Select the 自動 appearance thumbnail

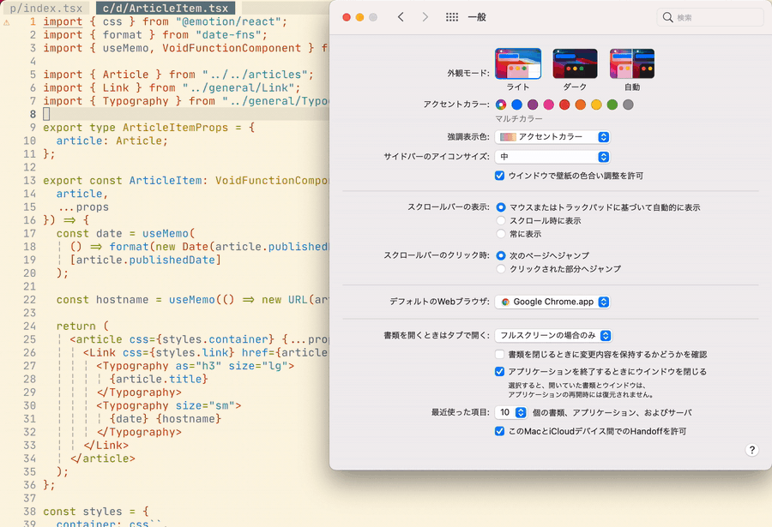coord(632,64)
